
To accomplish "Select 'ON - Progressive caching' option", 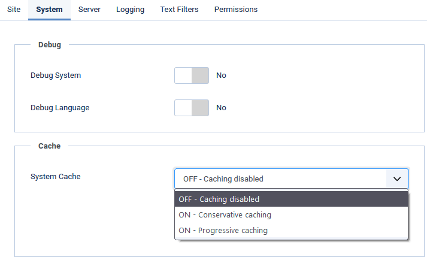I will [223, 231].
